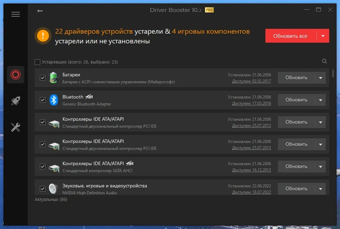Click the badge icon beside SATA AHCI controller title

130,163
